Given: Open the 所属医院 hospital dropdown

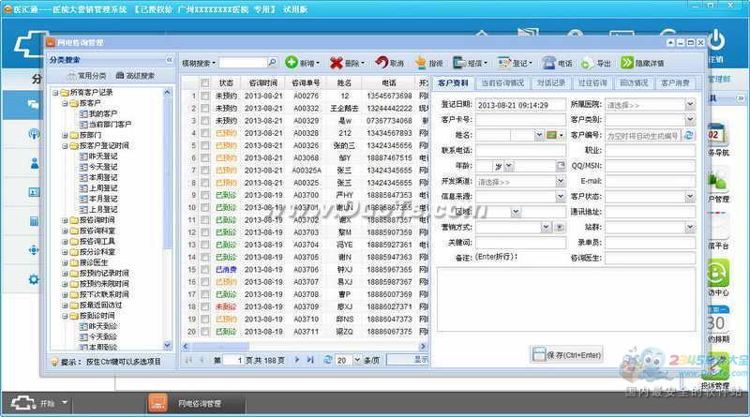Looking at the screenshot, I should tap(690, 105).
